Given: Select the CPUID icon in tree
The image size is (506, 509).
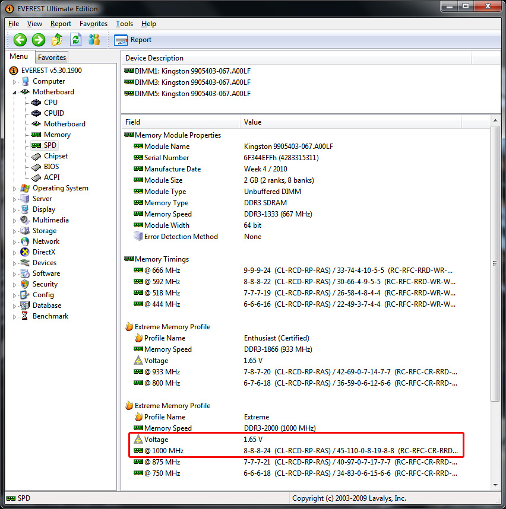Looking at the screenshot, I should [x=36, y=113].
